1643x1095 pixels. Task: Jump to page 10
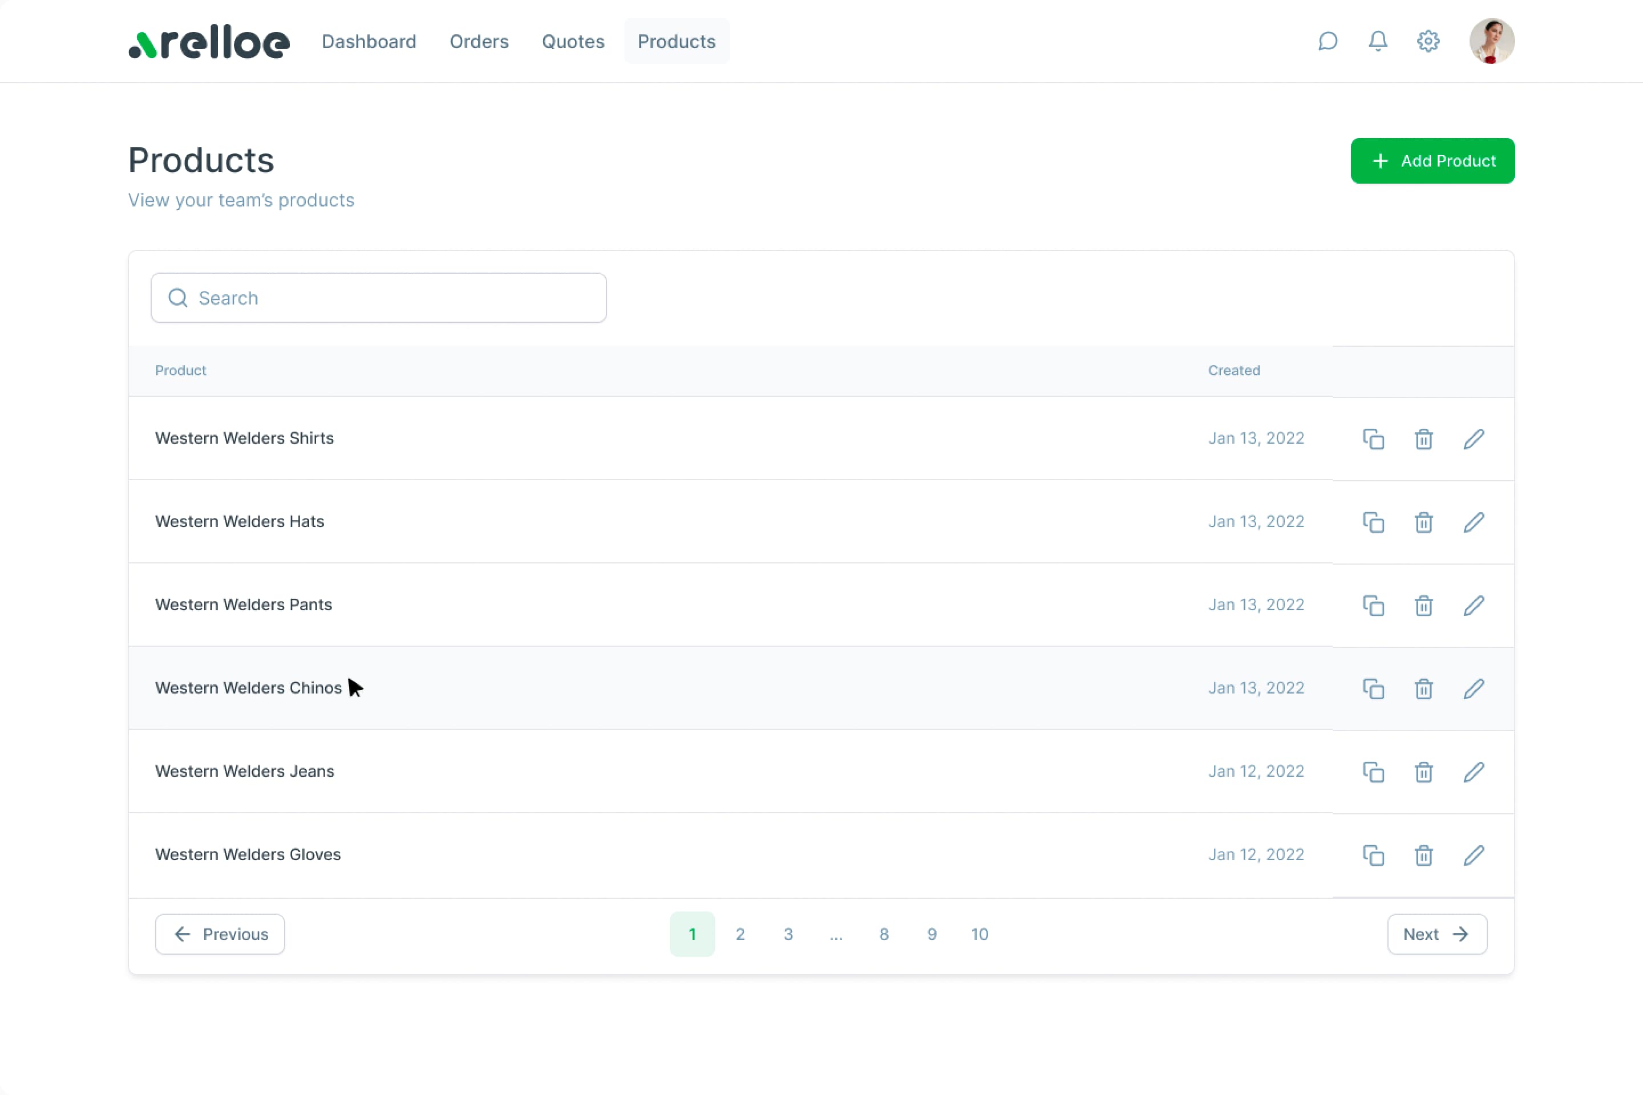pyautogui.click(x=980, y=934)
